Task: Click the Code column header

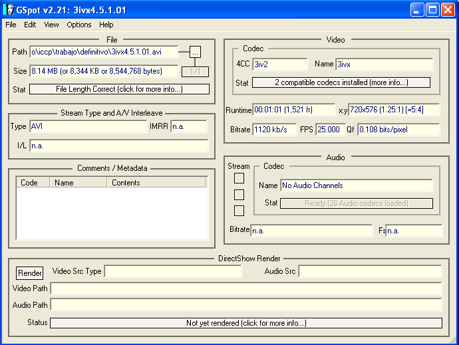Action: tap(33, 183)
